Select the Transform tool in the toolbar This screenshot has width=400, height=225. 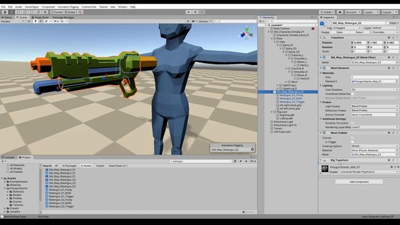(38, 12)
